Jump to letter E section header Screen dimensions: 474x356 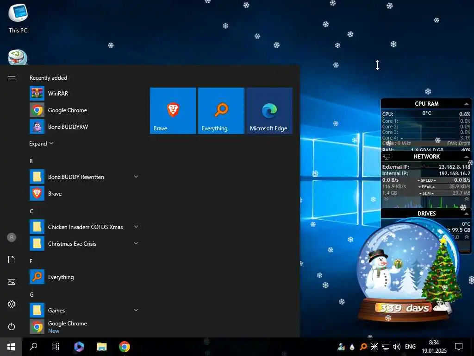[31, 261]
